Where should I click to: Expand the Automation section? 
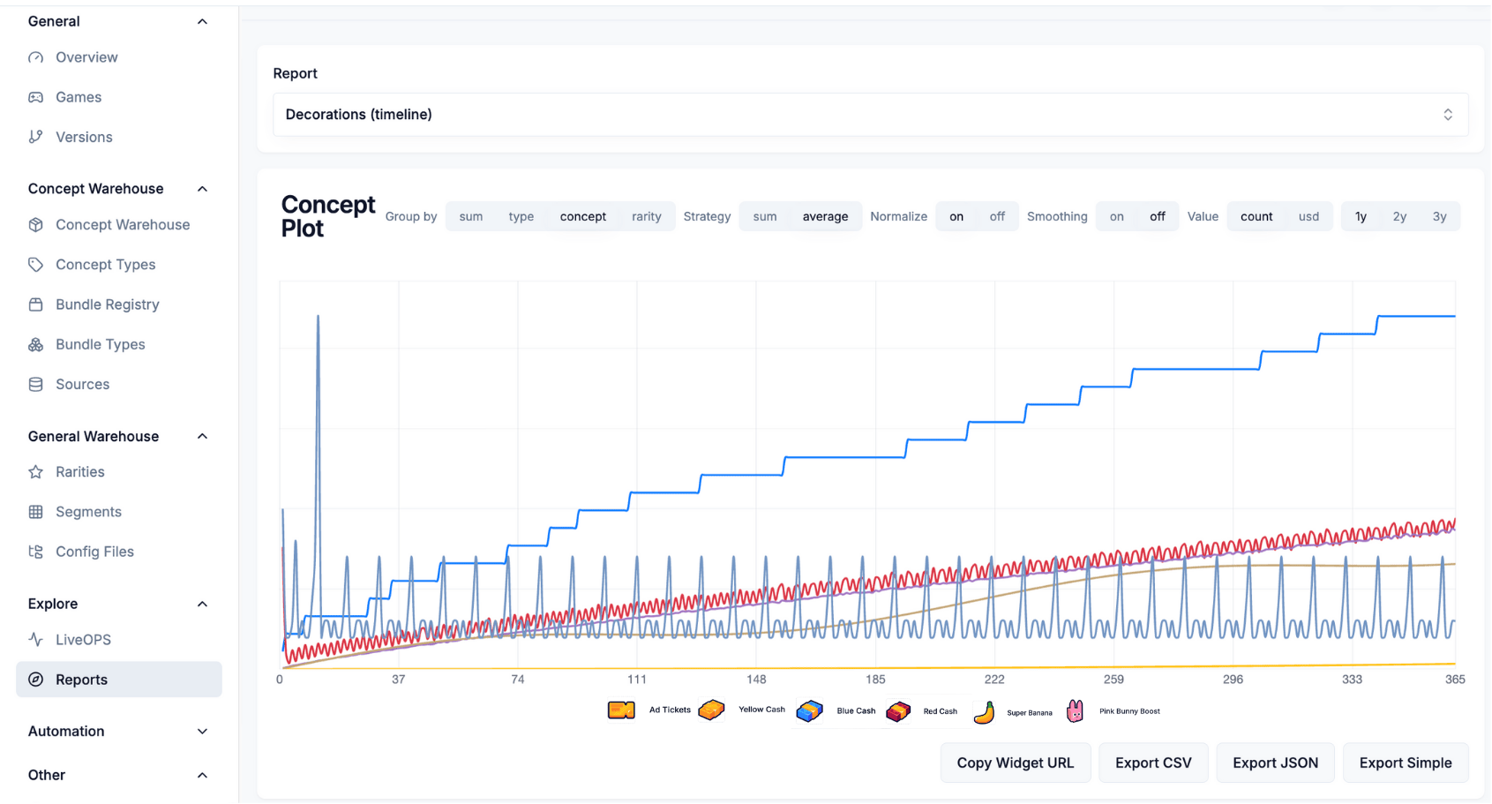[x=202, y=731]
